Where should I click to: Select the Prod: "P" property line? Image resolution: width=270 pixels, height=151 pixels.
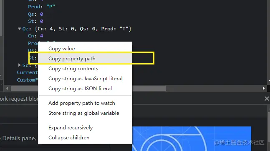pyautogui.click(x=41, y=7)
